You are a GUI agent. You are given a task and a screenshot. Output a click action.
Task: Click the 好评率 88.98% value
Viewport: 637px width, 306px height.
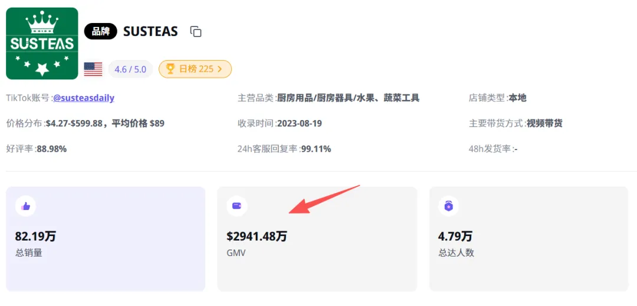(51, 149)
